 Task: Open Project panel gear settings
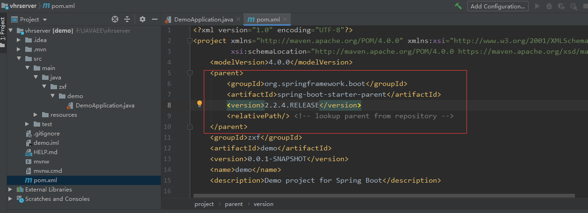pyautogui.click(x=143, y=19)
